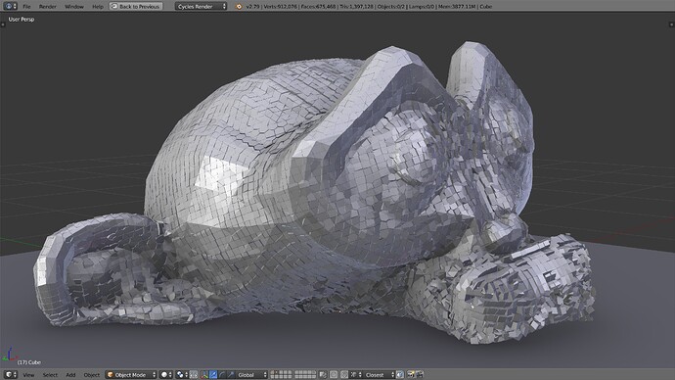Enable the translate manipulator arrow
This screenshot has width=675, height=380.
pos(213,375)
